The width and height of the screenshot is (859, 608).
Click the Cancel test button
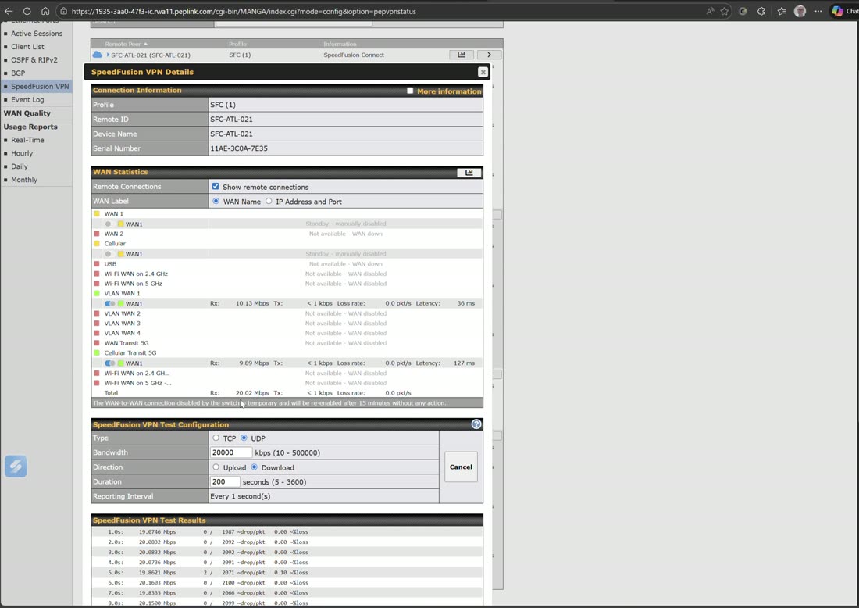pos(461,467)
